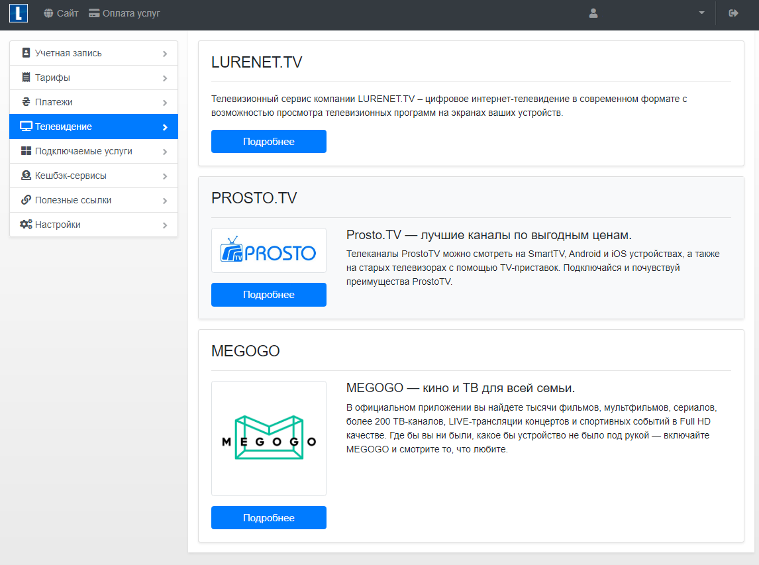
Task: Open the Настройки menu item
Action: tap(94, 225)
